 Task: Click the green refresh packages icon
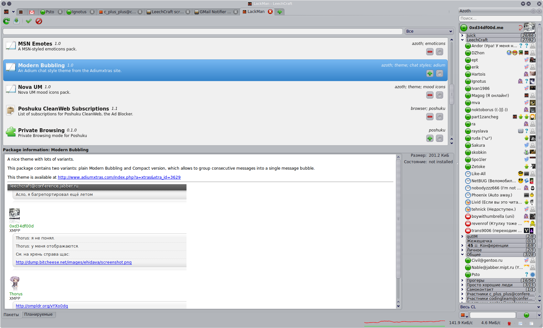coord(6,21)
